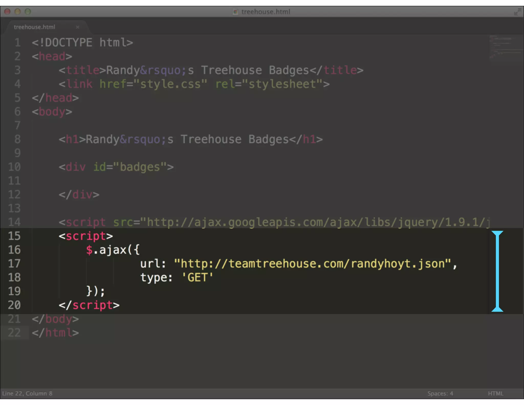
Task: Click line number 20 in gutter
Action: point(14,305)
